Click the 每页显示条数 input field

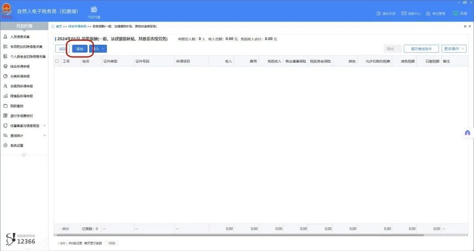point(111,243)
